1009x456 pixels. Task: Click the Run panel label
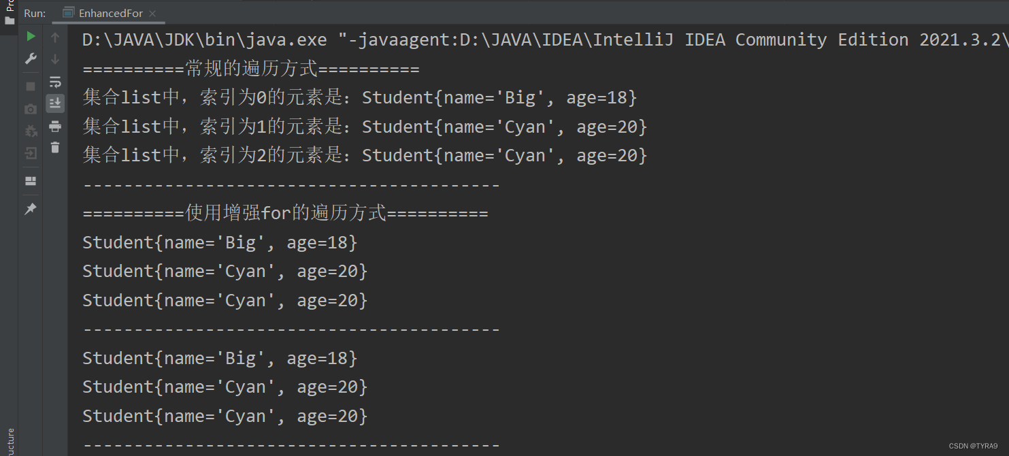click(35, 13)
